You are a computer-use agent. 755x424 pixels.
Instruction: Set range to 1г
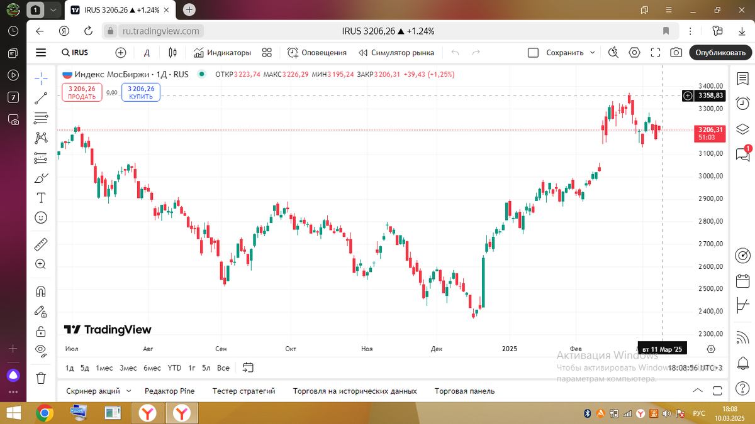(x=191, y=368)
